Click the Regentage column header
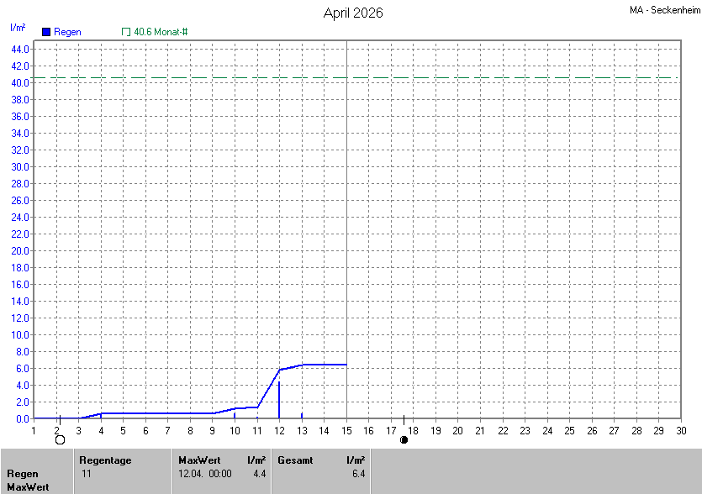The height and width of the screenshot is (494, 702). 107,460
